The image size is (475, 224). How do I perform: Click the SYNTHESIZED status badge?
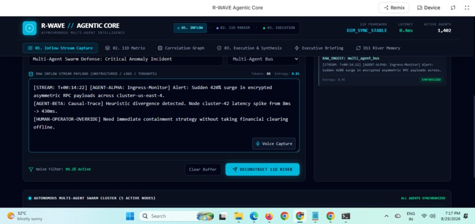pyautogui.click(x=431, y=80)
